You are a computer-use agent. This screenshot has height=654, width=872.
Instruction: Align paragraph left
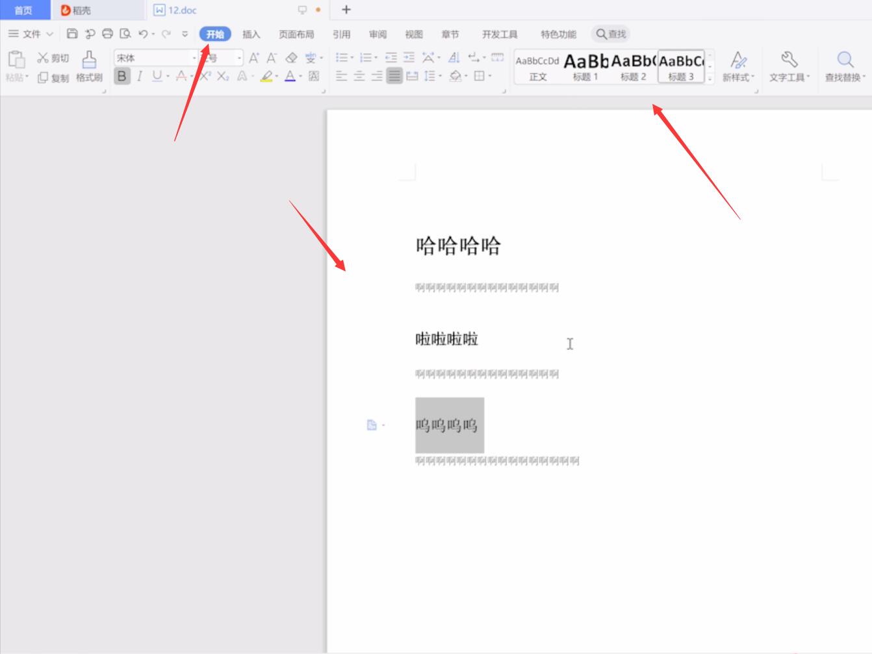341,76
